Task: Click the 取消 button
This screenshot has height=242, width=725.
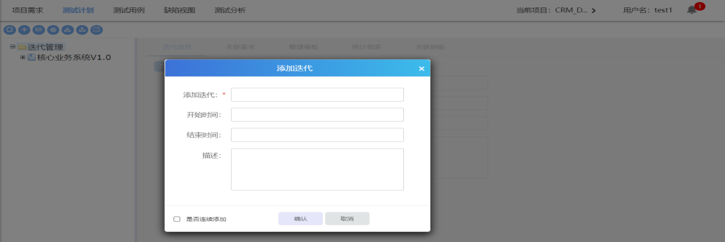Action: [347, 219]
